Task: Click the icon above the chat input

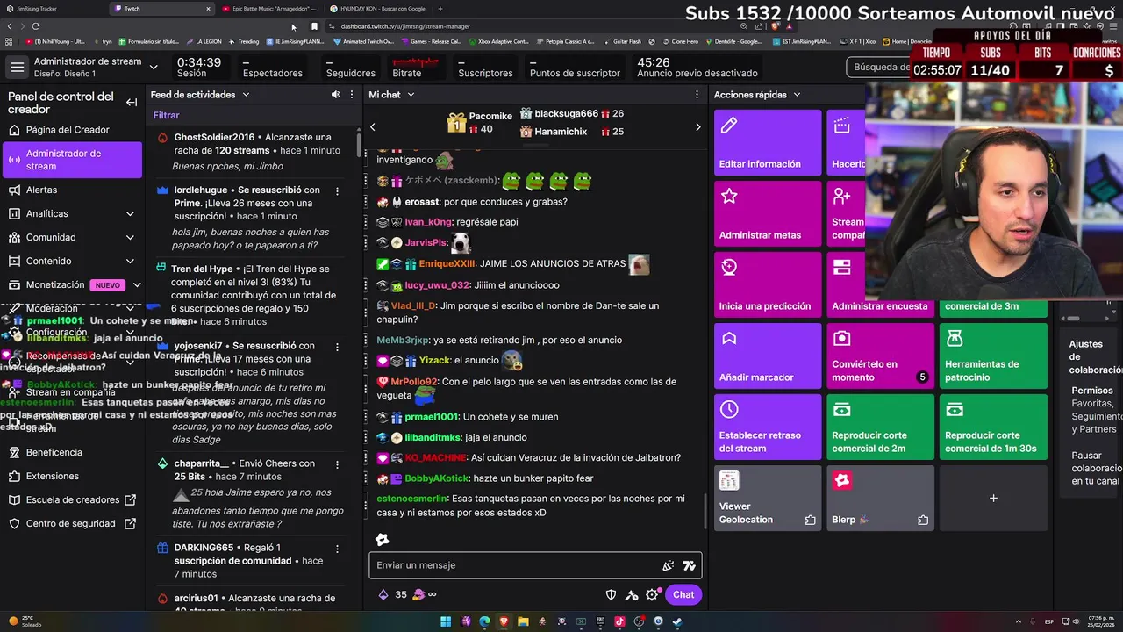Action: 382,539
